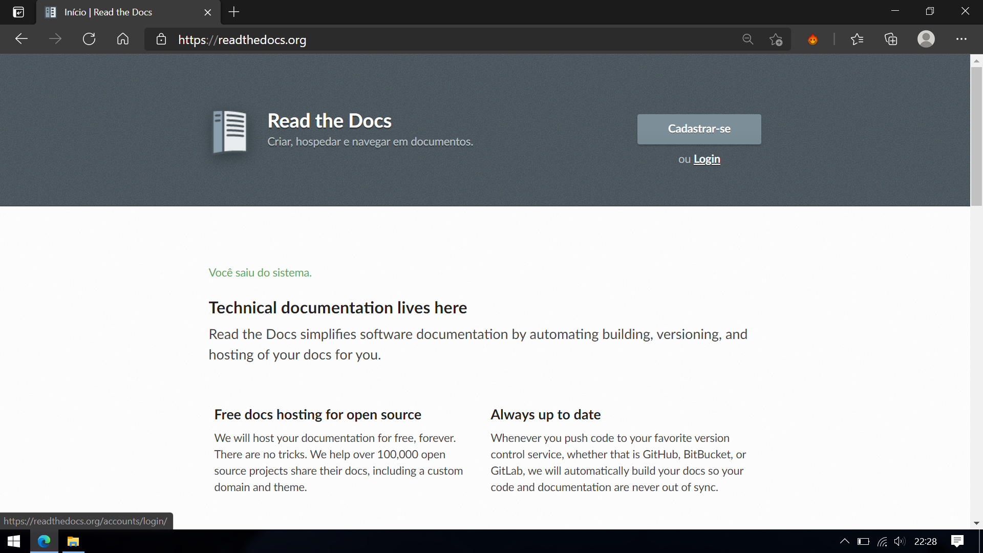Open the Windows Start menu
The width and height of the screenshot is (983, 553).
[14, 541]
